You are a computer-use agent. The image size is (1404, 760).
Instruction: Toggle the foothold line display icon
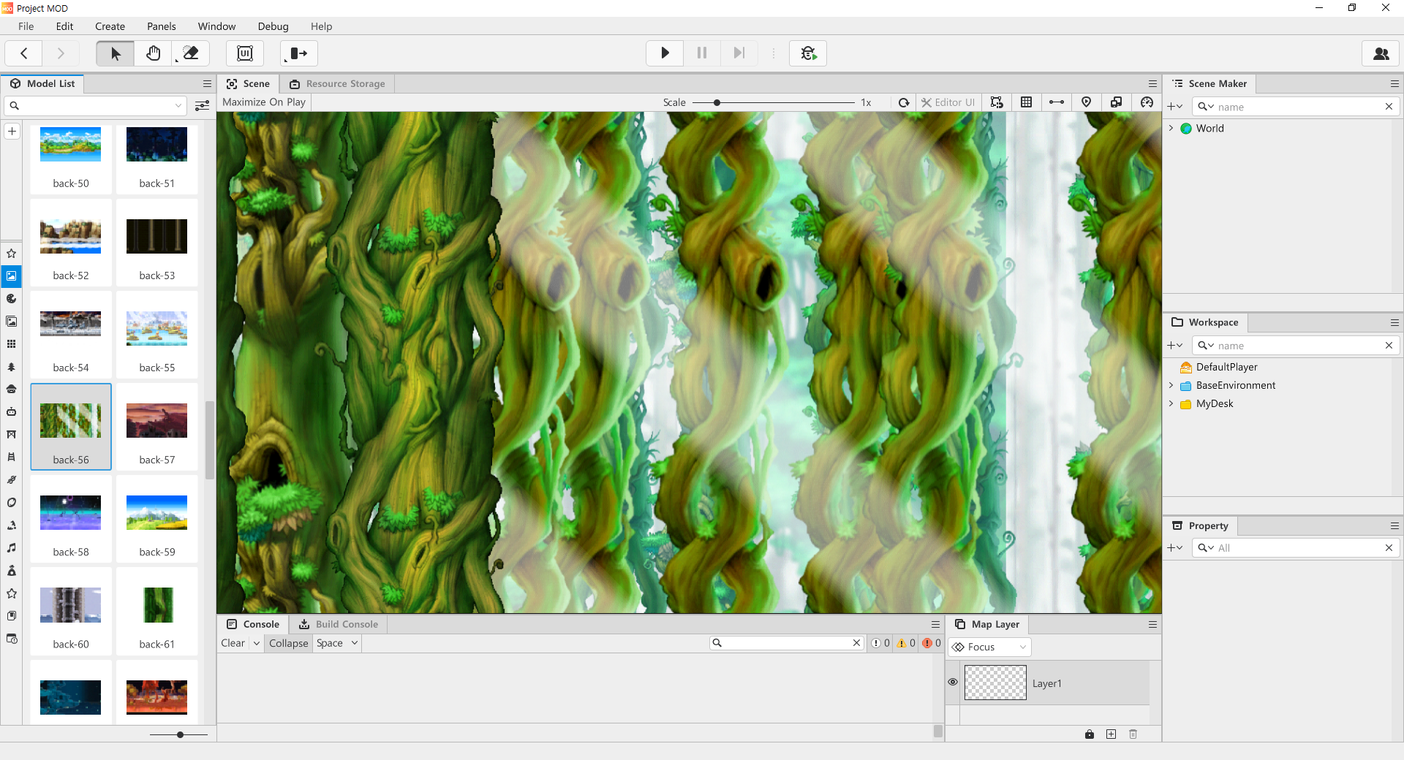click(x=1057, y=102)
